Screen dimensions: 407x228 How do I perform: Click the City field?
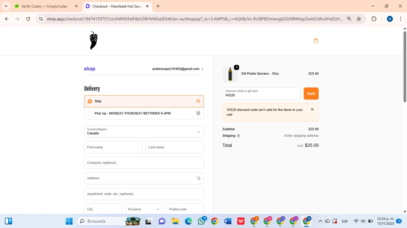click(x=103, y=209)
